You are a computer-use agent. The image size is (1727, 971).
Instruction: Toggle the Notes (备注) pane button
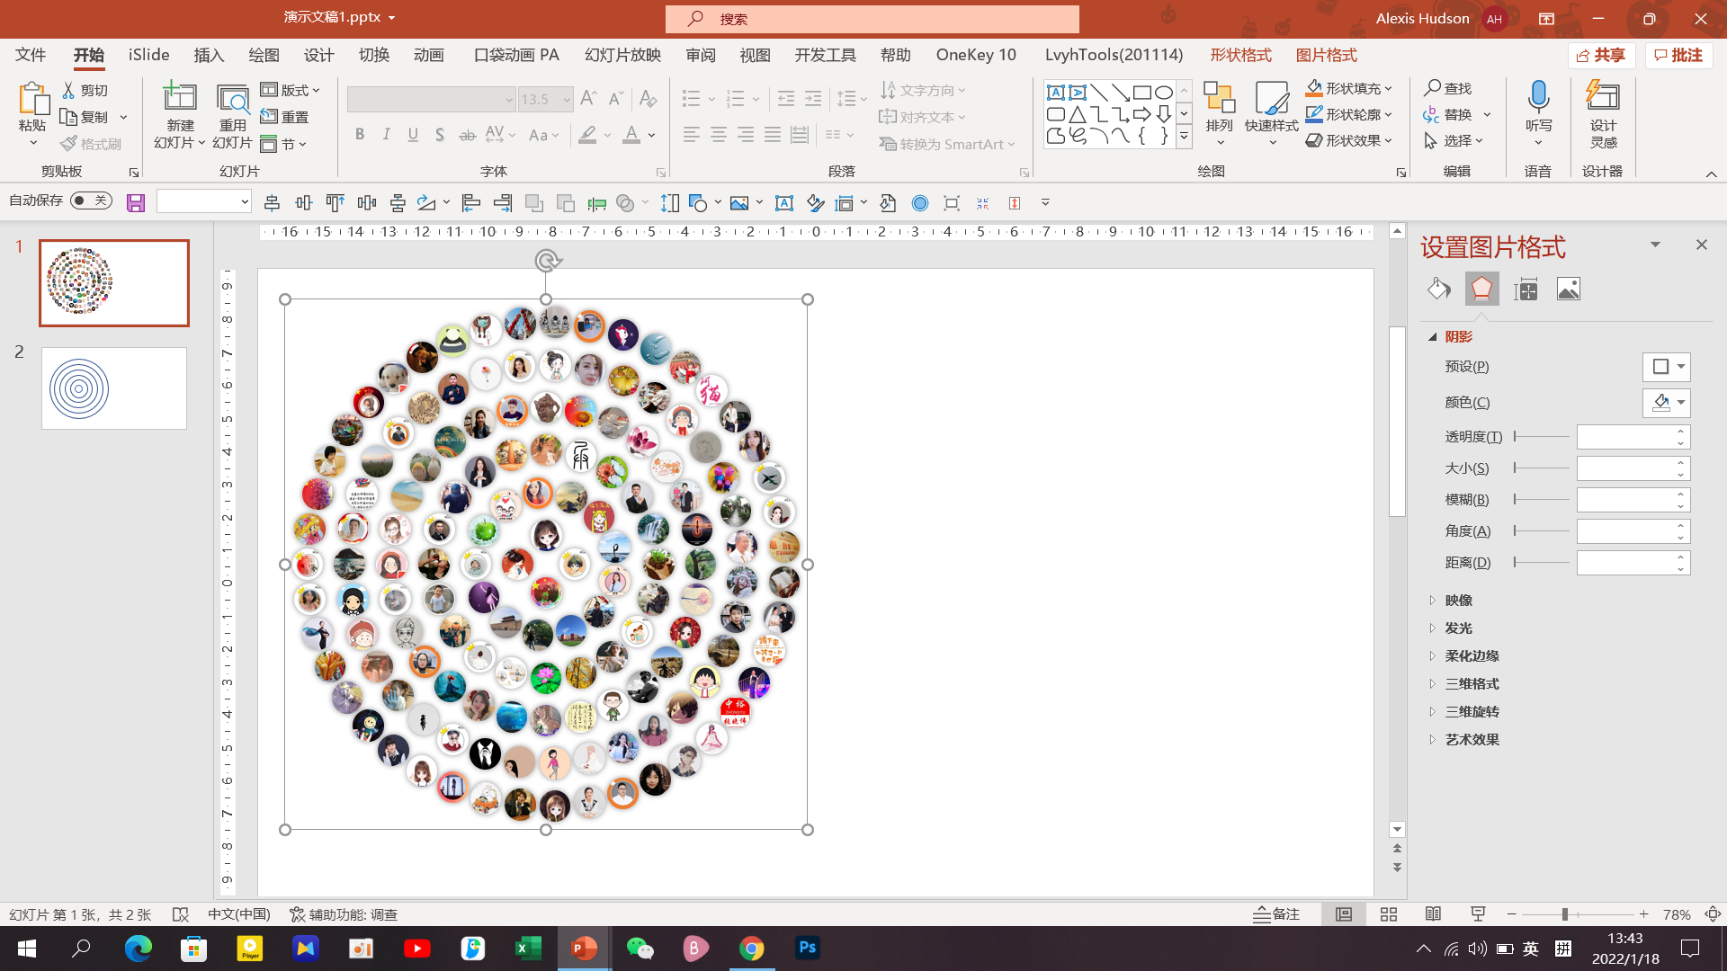point(1276,914)
